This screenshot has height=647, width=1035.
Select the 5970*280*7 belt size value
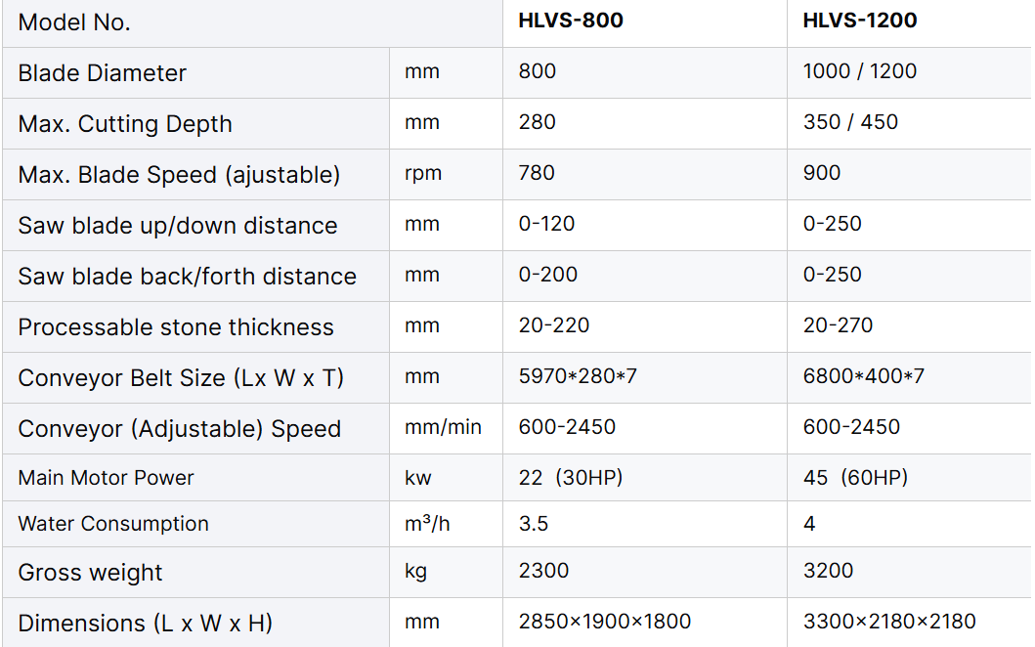tap(578, 376)
